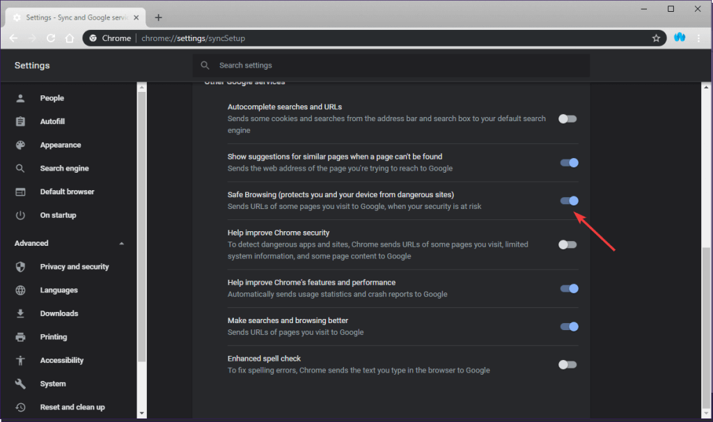The image size is (713, 422).
Task: Click the forward navigation arrow
Action: tap(32, 38)
